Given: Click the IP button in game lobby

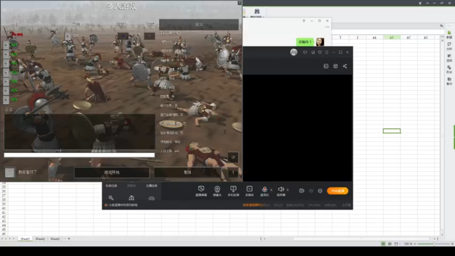Looking at the screenshot, I should coord(233,158).
